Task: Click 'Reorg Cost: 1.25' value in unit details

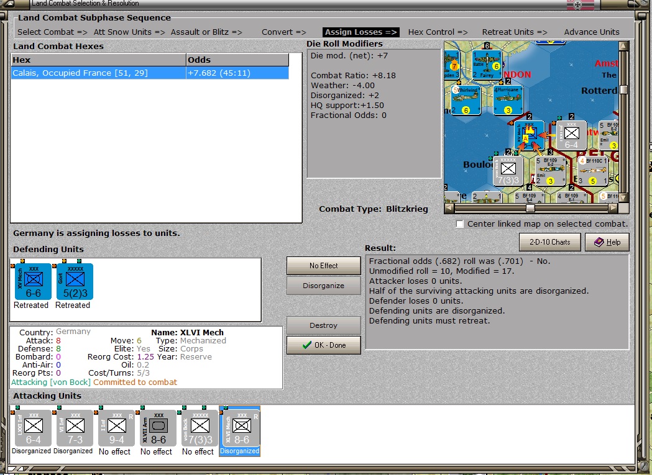Action: point(121,356)
